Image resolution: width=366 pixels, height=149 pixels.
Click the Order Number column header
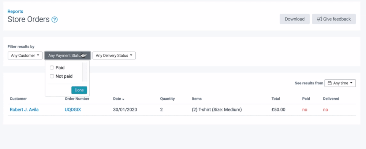[77, 99]
